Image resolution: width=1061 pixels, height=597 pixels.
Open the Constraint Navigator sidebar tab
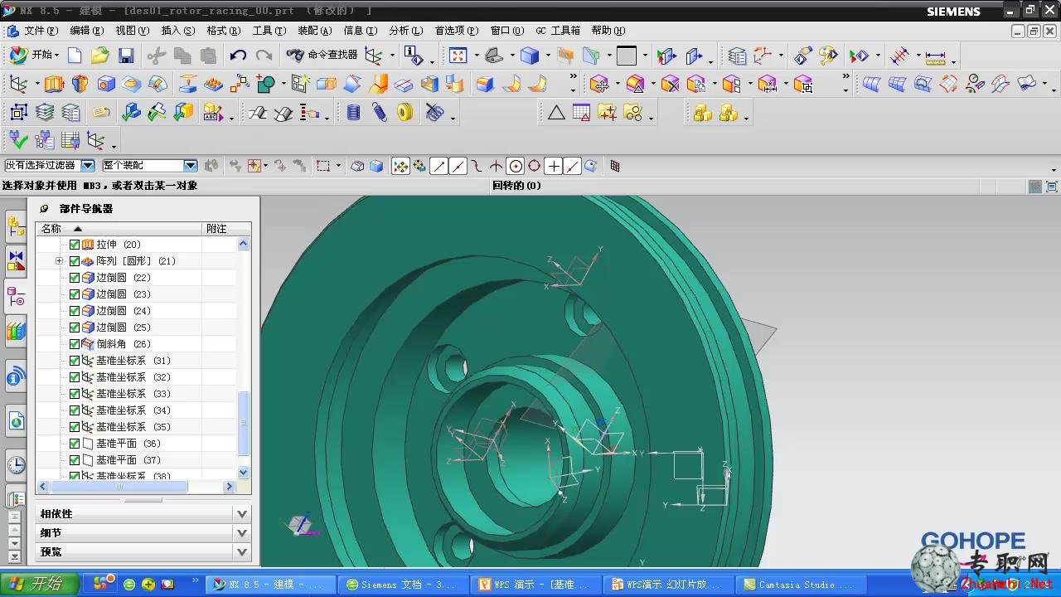tap(17, 261)
